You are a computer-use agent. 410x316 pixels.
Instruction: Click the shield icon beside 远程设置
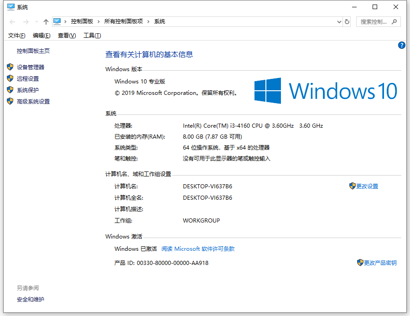10,78
